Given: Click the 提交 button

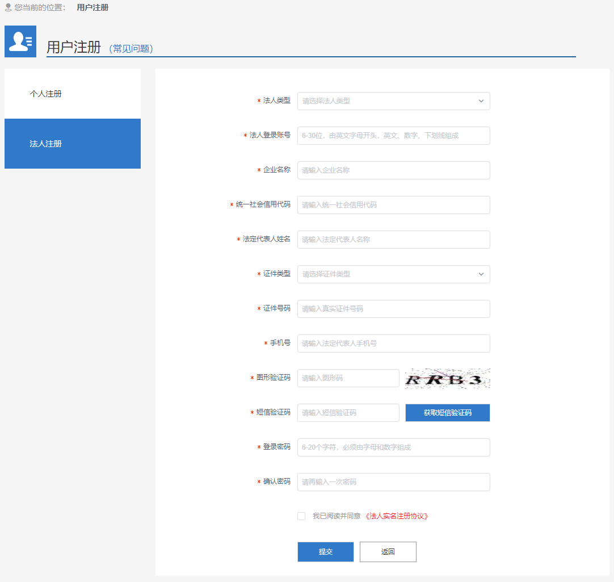Looking at the screenshot, I should click(x=326, y=552).
